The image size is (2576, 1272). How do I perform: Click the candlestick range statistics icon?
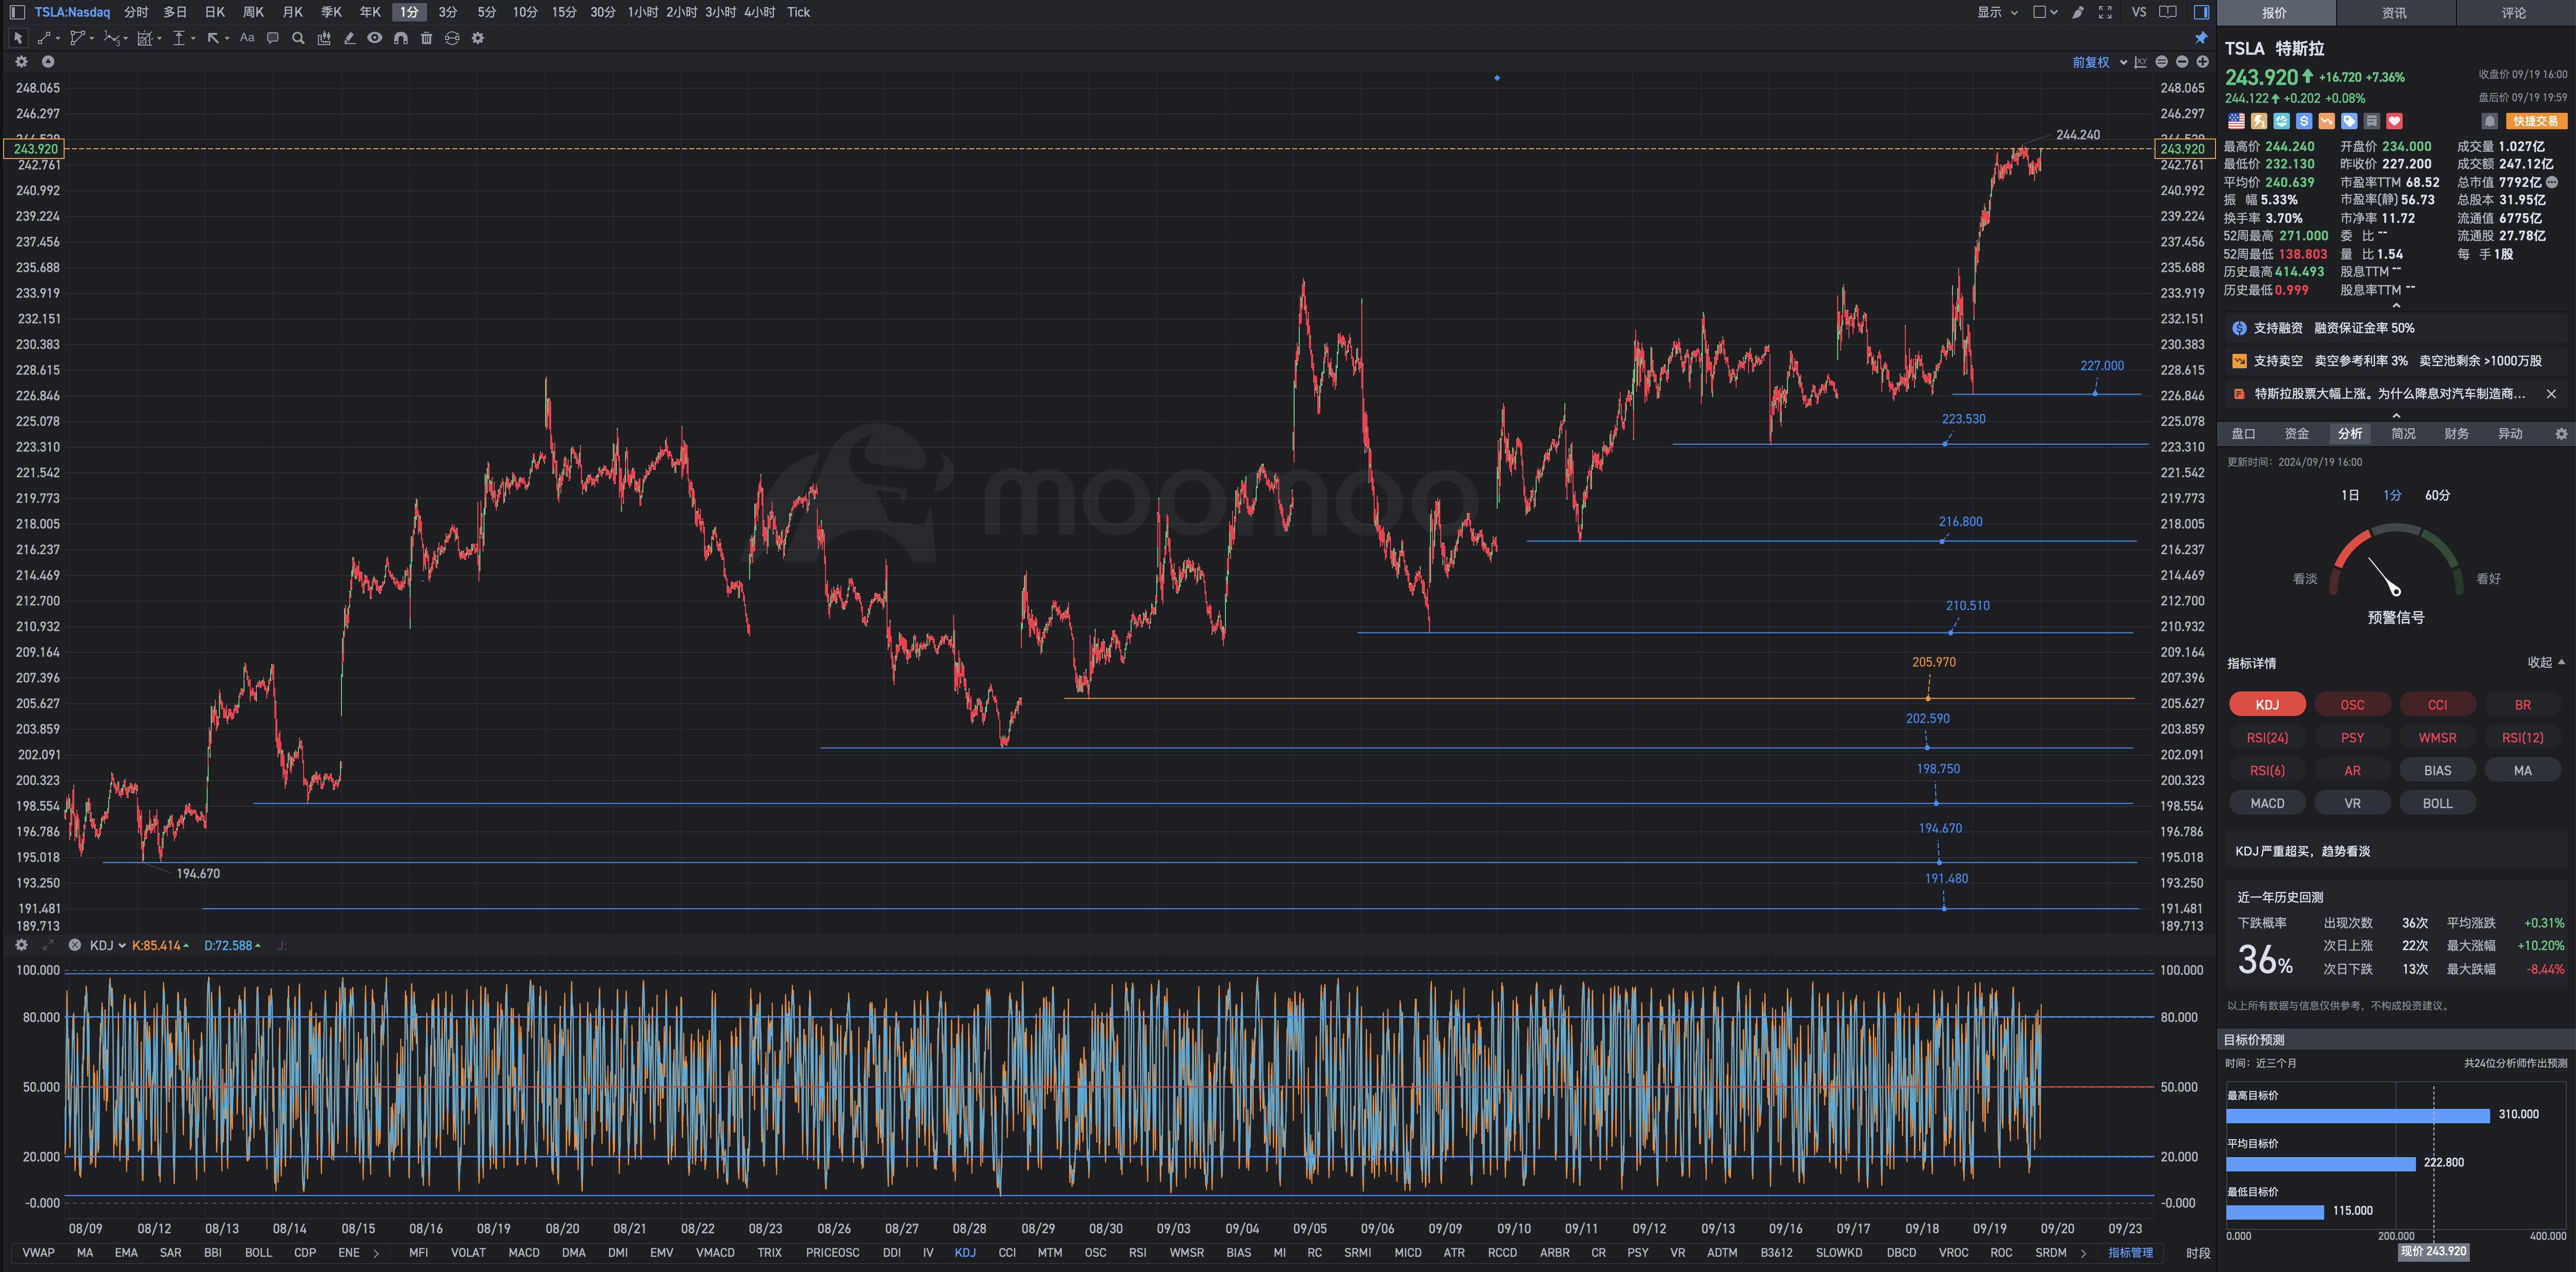(x=324, y=38)
